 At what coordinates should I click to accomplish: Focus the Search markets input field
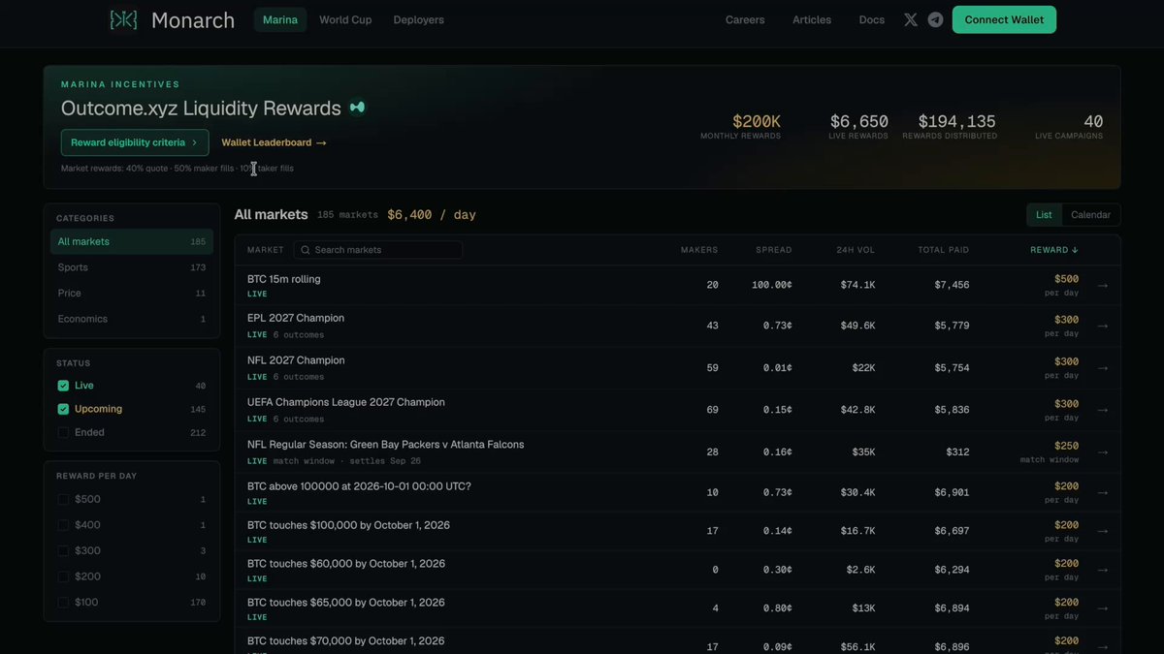[378, 250]
